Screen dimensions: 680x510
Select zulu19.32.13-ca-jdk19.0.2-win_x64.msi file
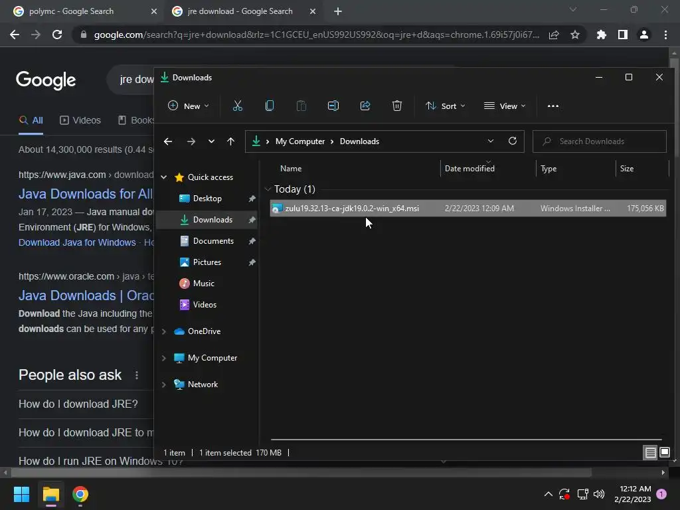point(468,209)
